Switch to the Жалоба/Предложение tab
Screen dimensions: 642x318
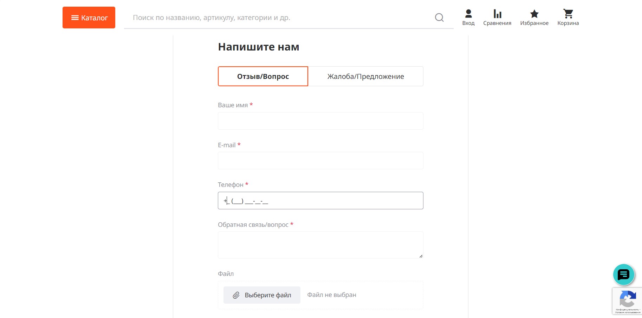[x=365, y=76]
